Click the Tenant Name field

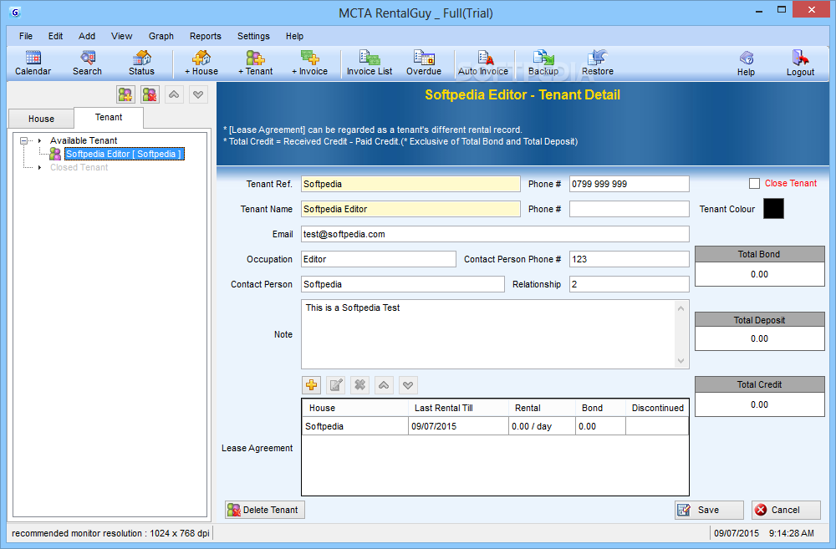[x=410, y=209]
